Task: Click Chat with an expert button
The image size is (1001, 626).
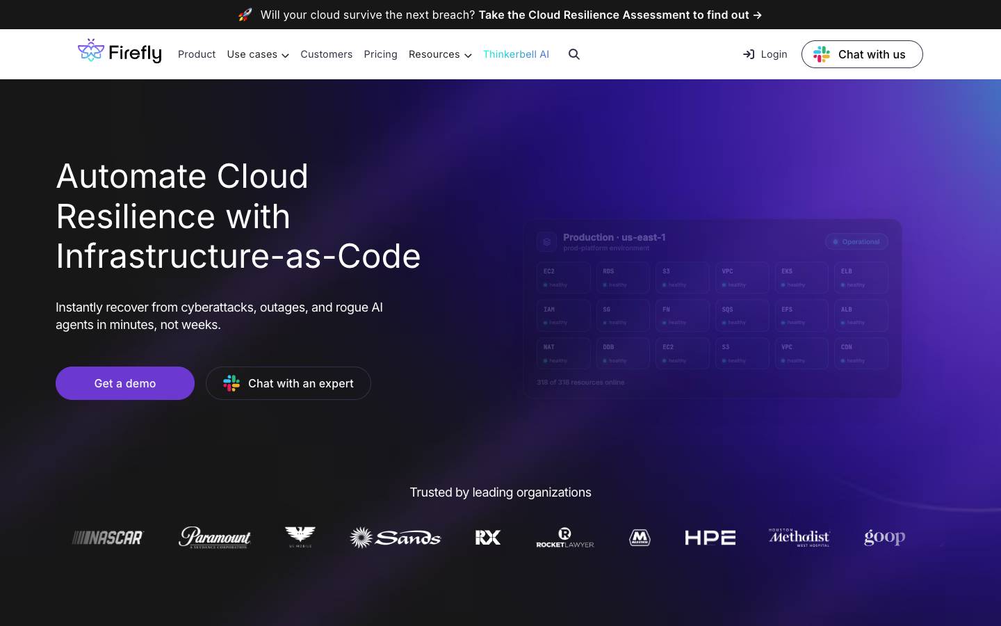Action: pyautogui.click(x=288, y=383)
